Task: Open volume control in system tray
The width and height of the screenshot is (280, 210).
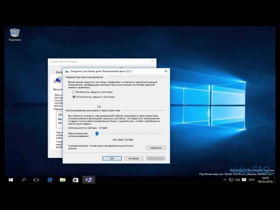Action: pyautogui.click(x=238, y=180)
